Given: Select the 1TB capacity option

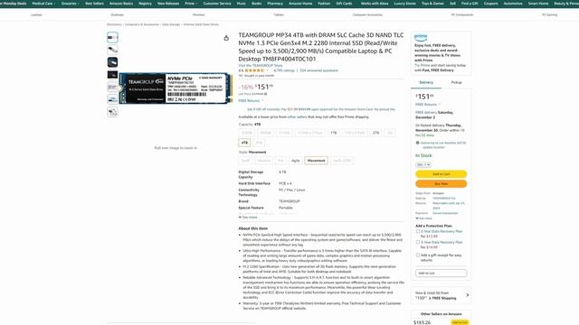Looking at the screenshot, I should (x=334, y=133).
